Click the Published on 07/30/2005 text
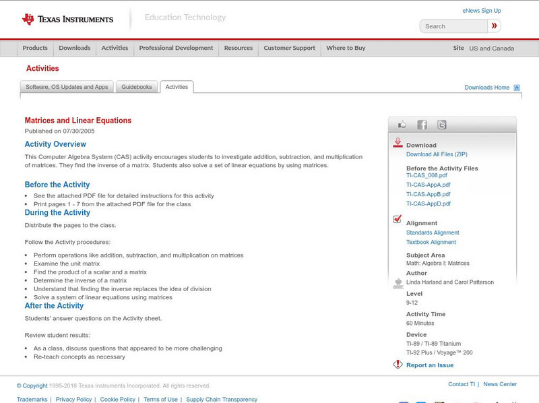539x403 pixels. tap(59, 131)
